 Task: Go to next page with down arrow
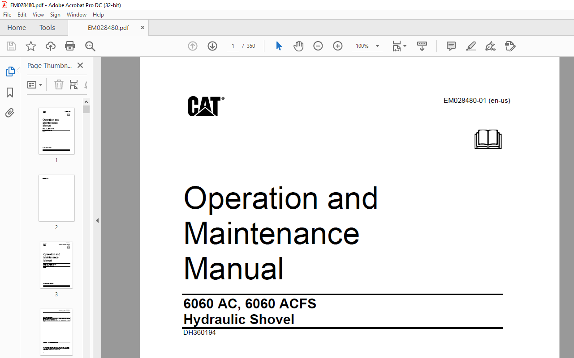point(212,46)
